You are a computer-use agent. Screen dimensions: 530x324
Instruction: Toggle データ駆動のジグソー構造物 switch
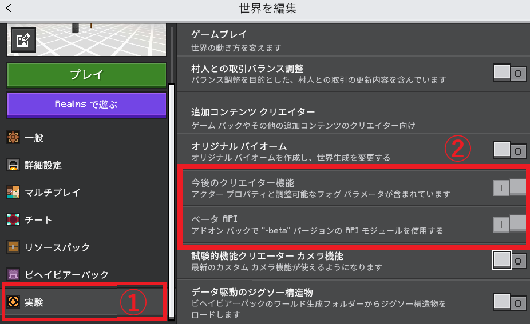point(509,303)
